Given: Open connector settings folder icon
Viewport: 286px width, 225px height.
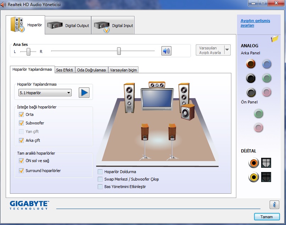Looking at the screenshot, I should tap(275, 38).
